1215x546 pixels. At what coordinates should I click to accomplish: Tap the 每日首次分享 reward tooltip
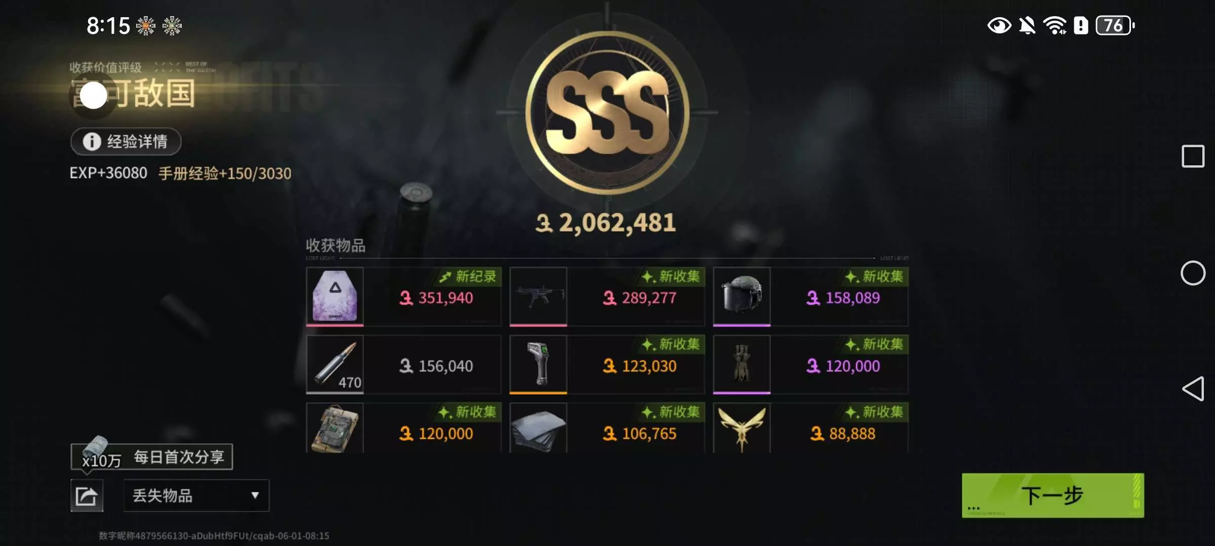pyautogui.click(x=152, y=457)
